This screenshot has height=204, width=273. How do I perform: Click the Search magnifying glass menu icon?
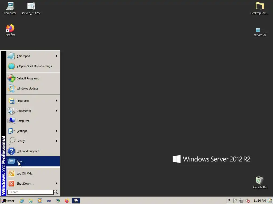coord(11,141)
